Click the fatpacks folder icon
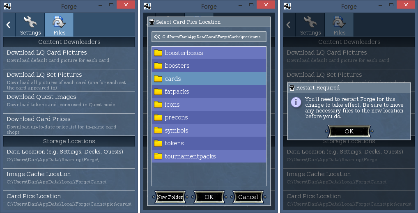The width and height of the screenshot is (418, 213). click(158, 92)
